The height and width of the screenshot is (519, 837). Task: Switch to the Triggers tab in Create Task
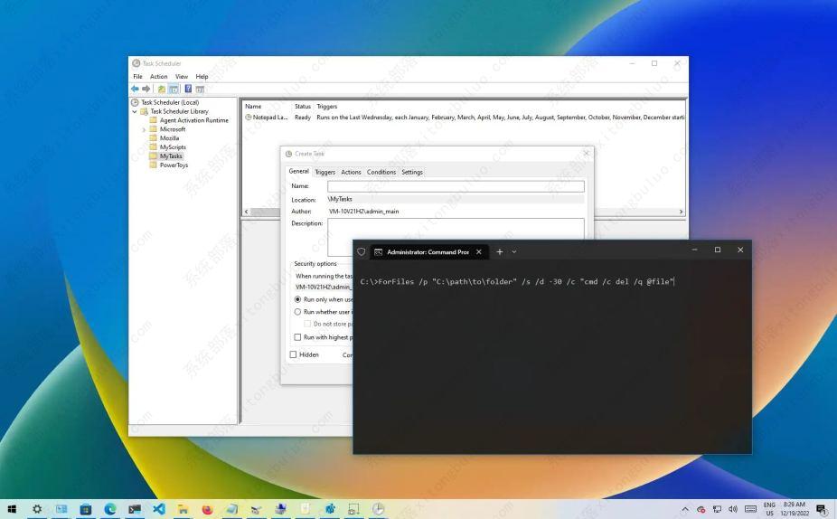point(325,172)
